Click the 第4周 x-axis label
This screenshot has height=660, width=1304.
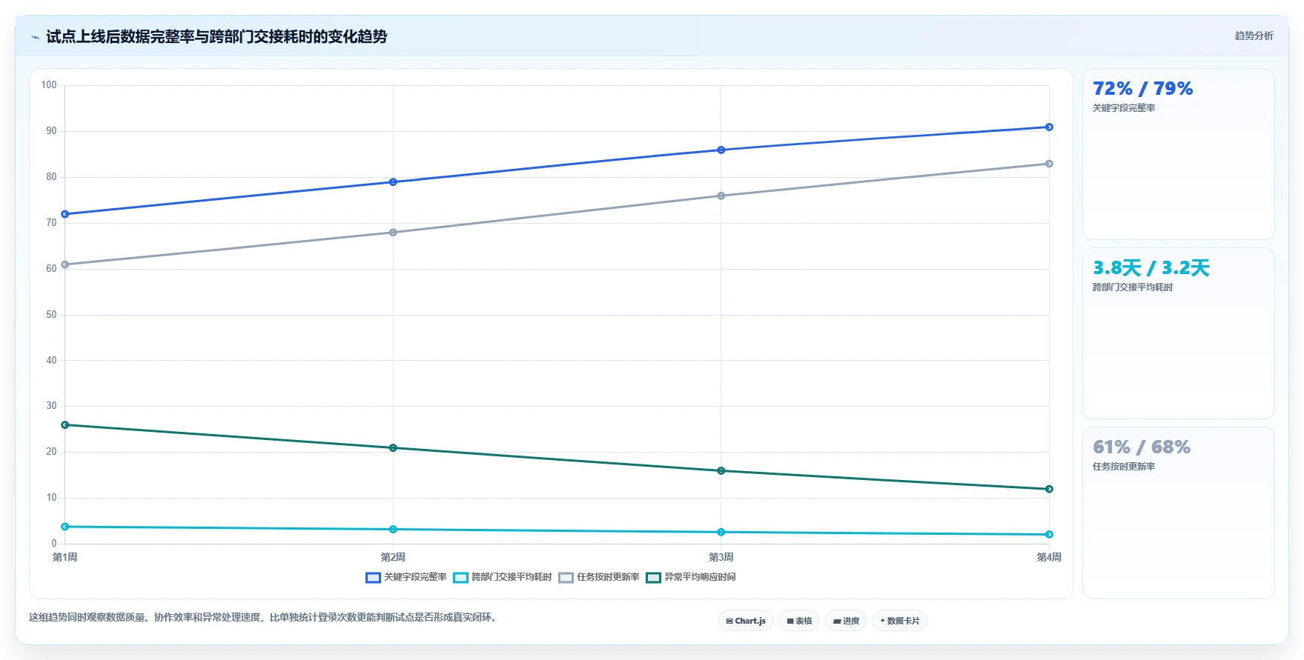click(x=1049, y=557)
